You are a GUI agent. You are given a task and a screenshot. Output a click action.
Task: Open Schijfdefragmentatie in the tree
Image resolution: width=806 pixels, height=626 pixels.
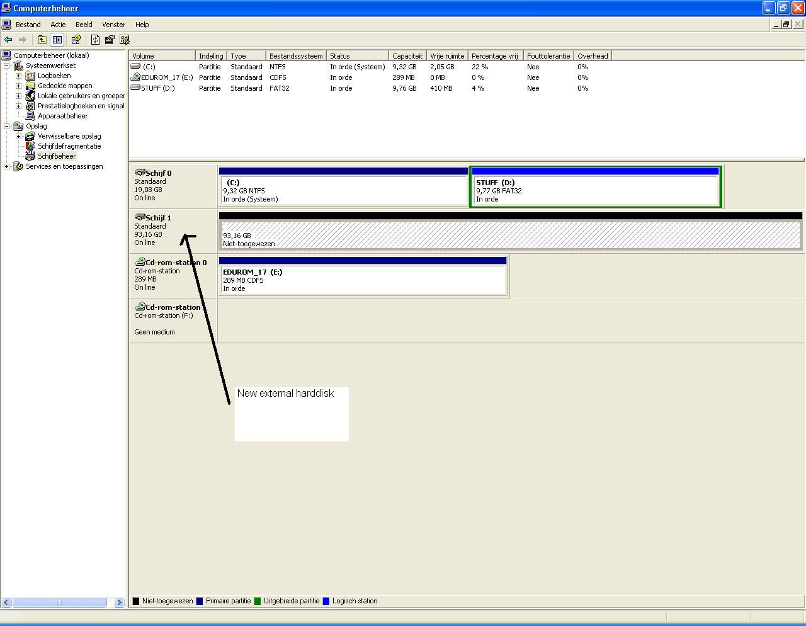pos(69,146)
